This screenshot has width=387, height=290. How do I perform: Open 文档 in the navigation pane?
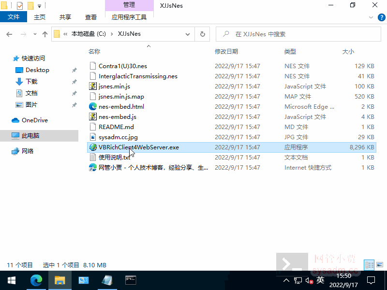point(31,93)
